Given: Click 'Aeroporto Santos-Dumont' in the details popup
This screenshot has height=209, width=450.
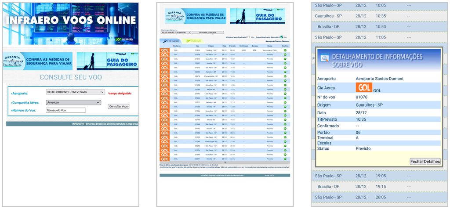Looking at the screenshot, I should click(380, 79).
